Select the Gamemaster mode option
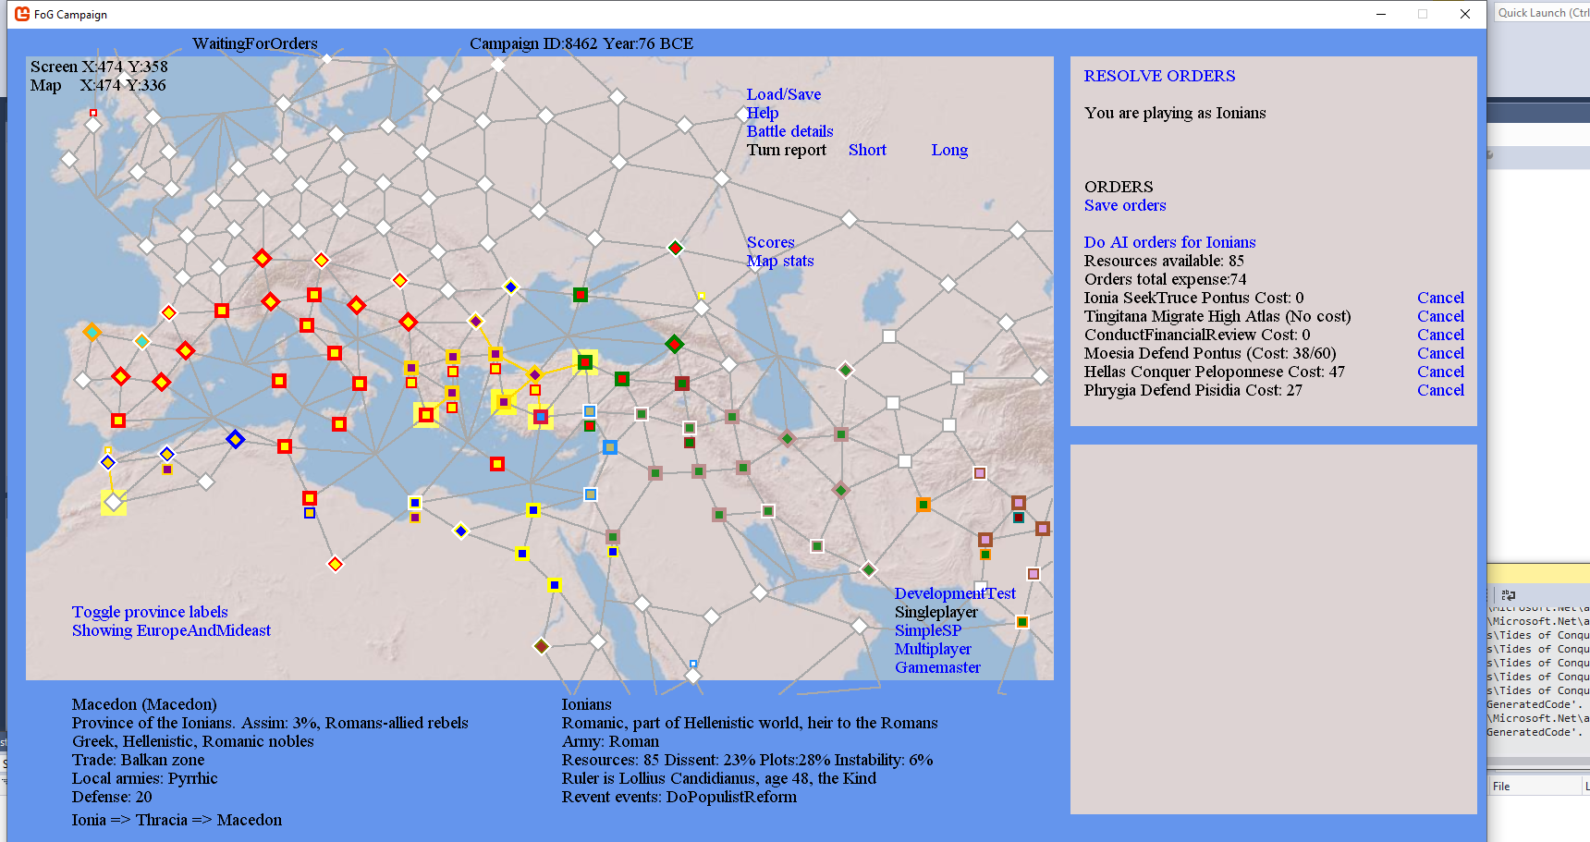Image resolution: width=1590 pixels, height=842 pixels. (937, 667)
